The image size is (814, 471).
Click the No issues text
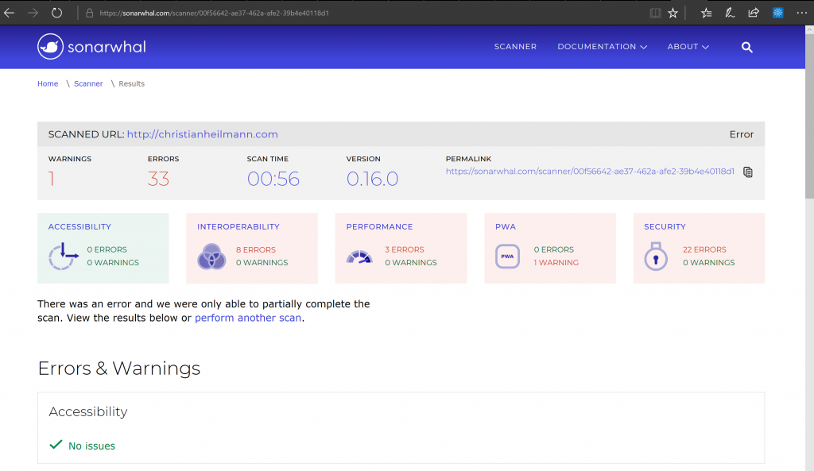click(92, 446)
